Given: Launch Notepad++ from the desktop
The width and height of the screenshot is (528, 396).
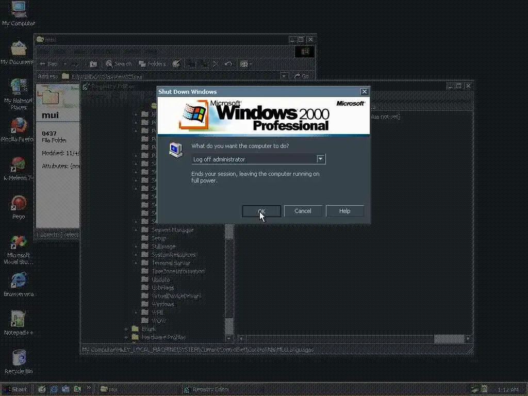Looking at the screenshot, I should click(19, 323).
